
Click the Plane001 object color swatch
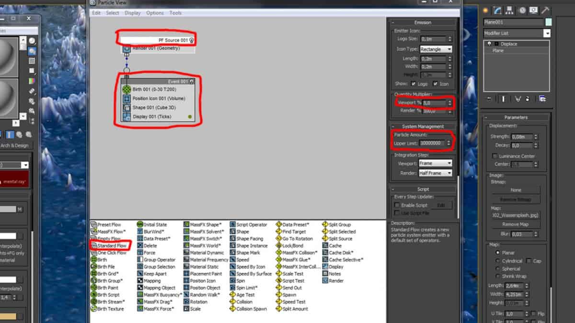(x=548, y=22)
